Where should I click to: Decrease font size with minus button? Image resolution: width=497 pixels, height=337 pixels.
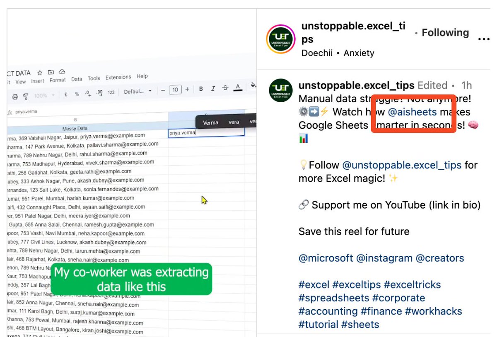[163, 90]
